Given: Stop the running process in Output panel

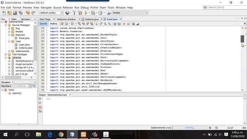Looking at the screenshot, I should (40, 107).
